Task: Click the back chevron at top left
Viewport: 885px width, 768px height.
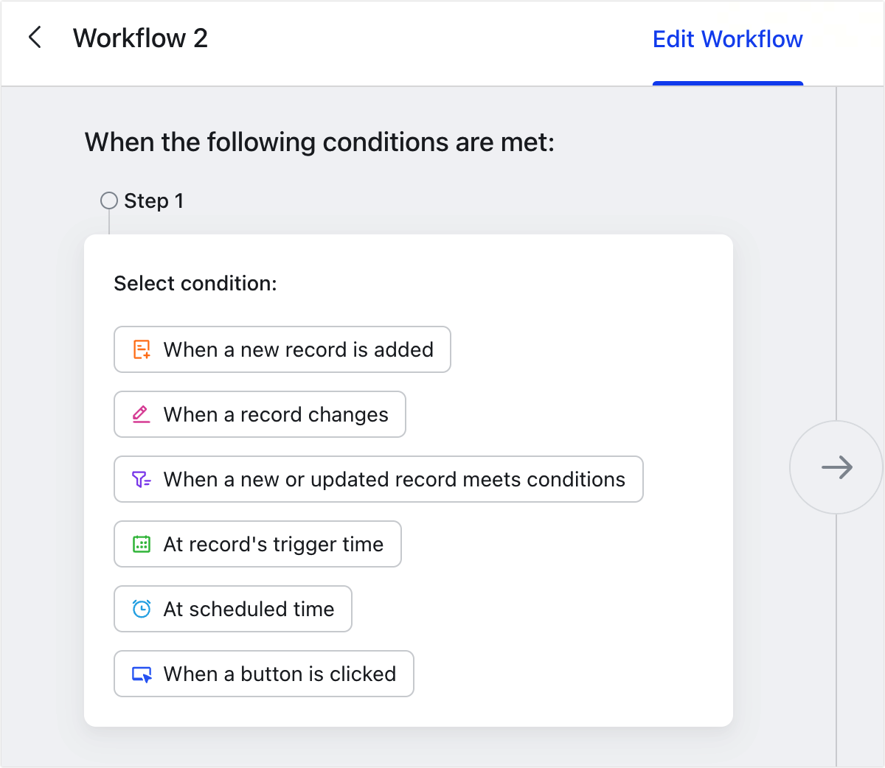Action: [35, 38]
